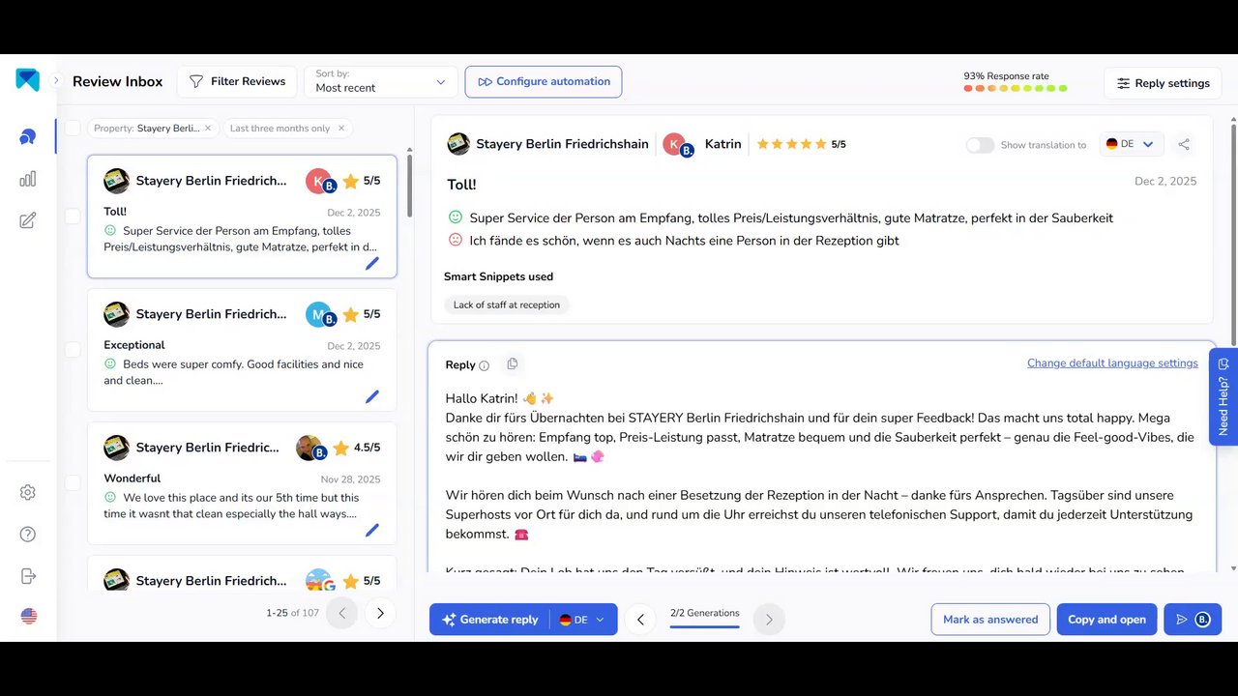Image resolution: width=1238 pixels, height=696 pixels.
Task: Open Sort by Most recent dropdown
Action: (x=380, y=81)
